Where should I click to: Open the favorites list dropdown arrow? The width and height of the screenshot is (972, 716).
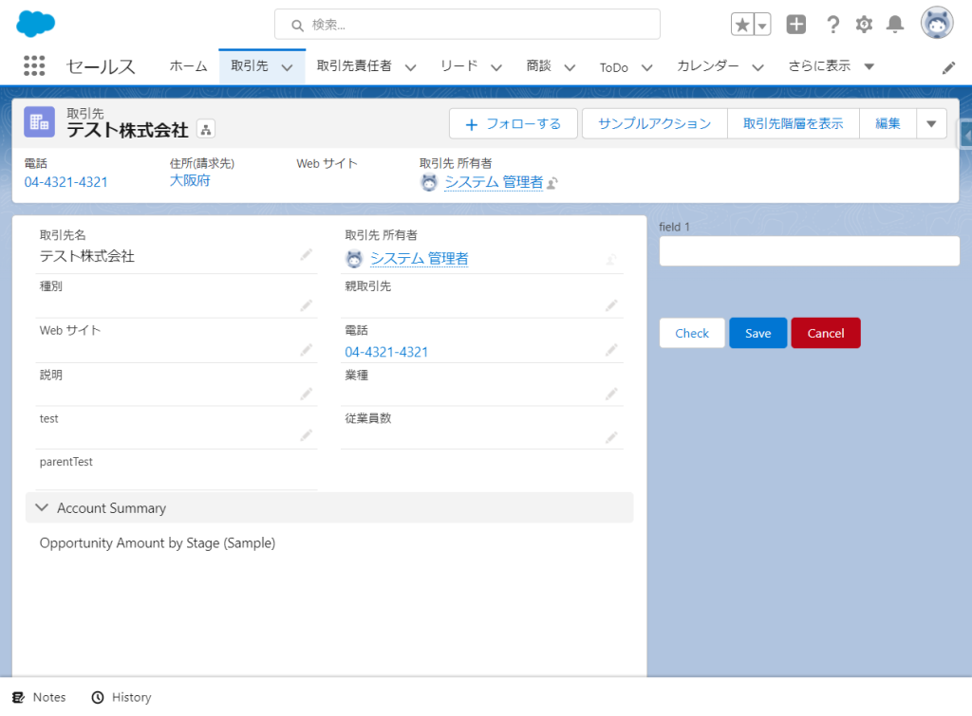(x=762, y=25)
